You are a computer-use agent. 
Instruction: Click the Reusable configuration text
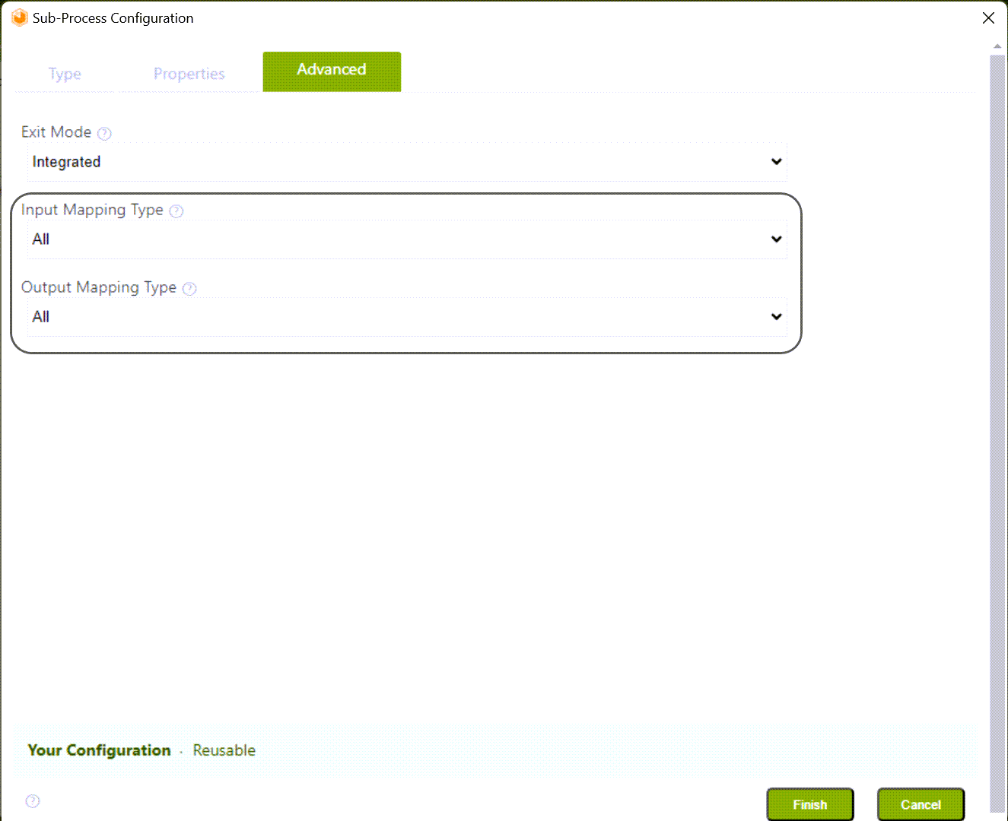pos(224,750)
